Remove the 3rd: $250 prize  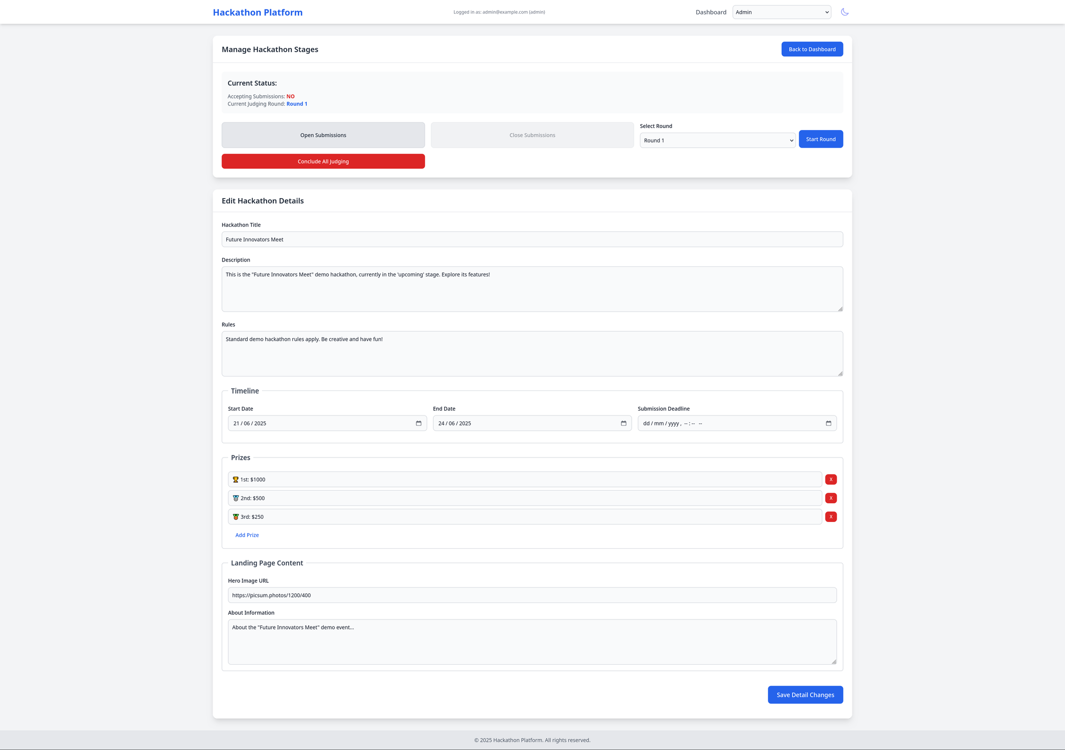831,517
